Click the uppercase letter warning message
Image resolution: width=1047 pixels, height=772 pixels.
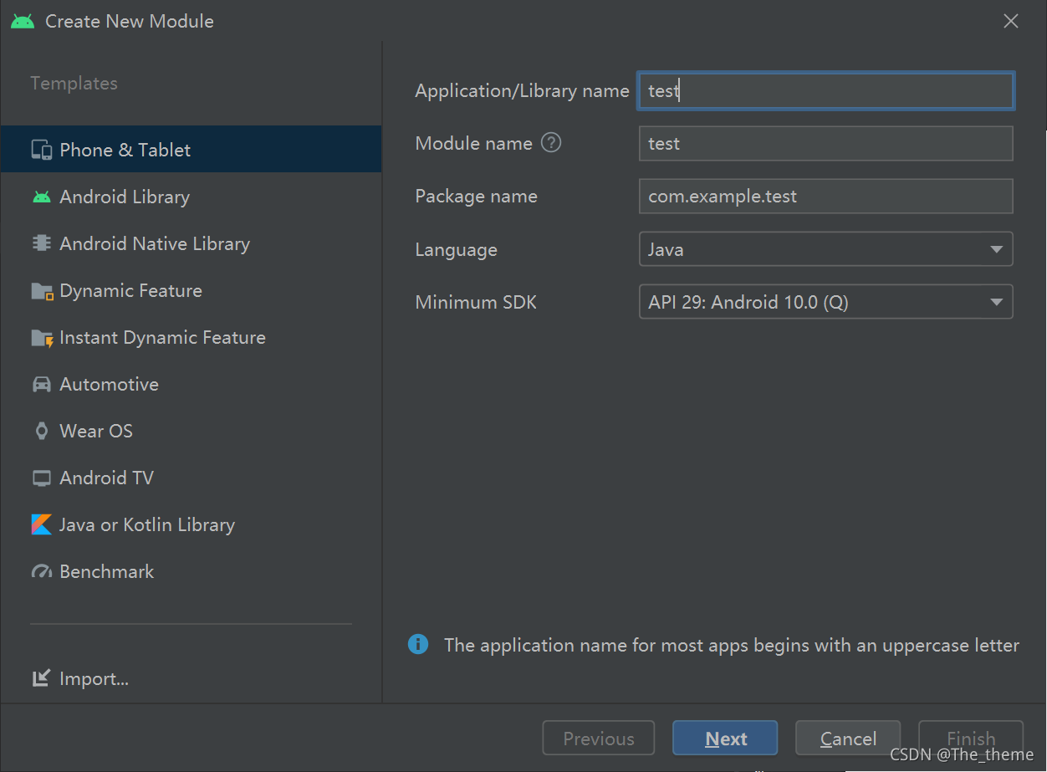732,645
